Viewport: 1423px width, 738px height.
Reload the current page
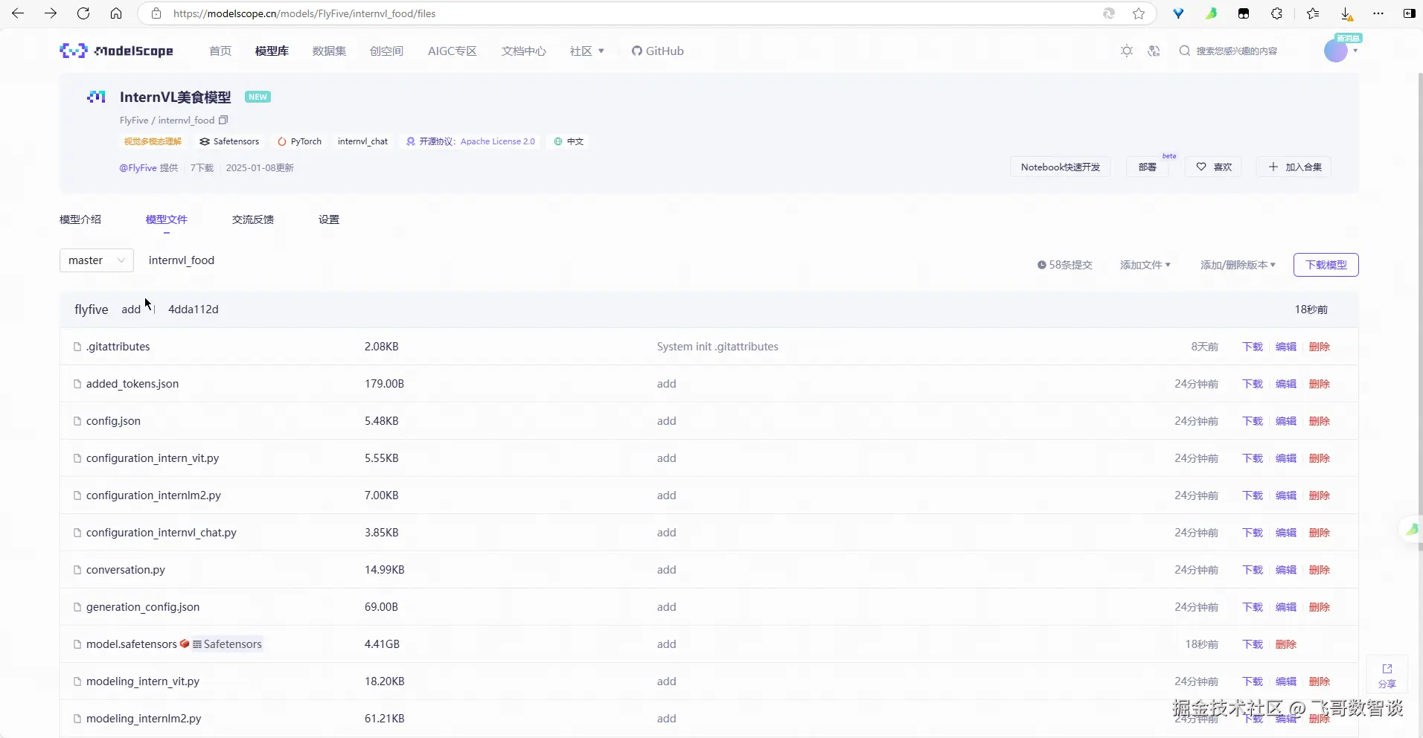83,13
